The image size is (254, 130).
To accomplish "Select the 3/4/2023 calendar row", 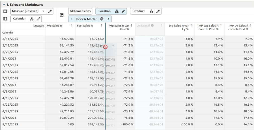I will 23,58.
